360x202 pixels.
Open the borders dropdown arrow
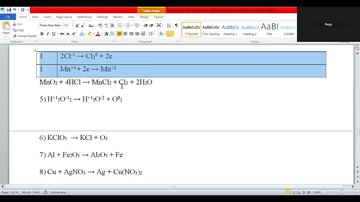(172, 34)
